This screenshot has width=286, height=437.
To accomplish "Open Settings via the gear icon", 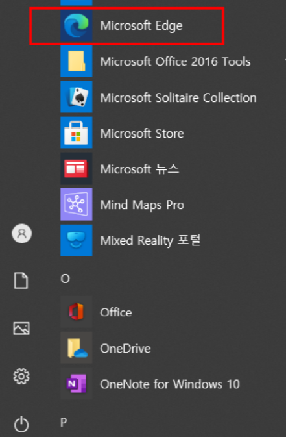I will 21,377.
